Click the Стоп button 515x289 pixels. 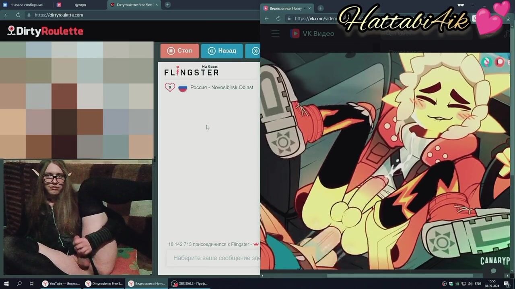pyautogui.click(x=179, y=51)
